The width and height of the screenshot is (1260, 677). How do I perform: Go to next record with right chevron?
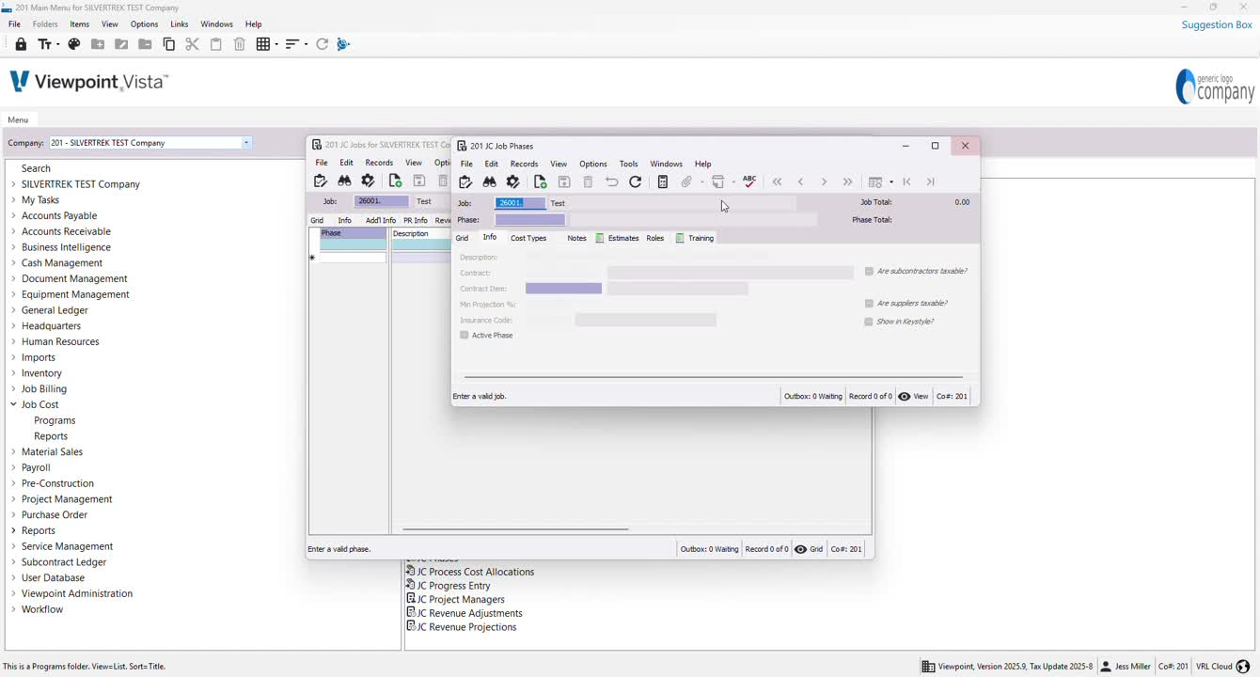(824, 182)
